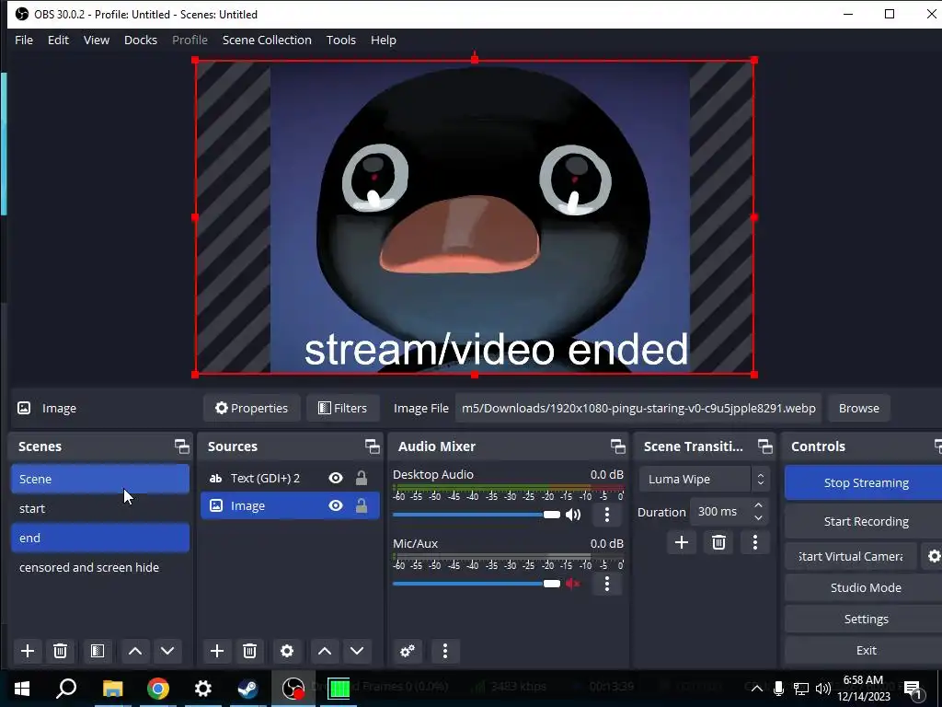Open the Help menu
This screenshot has width=942, height=707.
pyautogui.click(x=384, y=40)
